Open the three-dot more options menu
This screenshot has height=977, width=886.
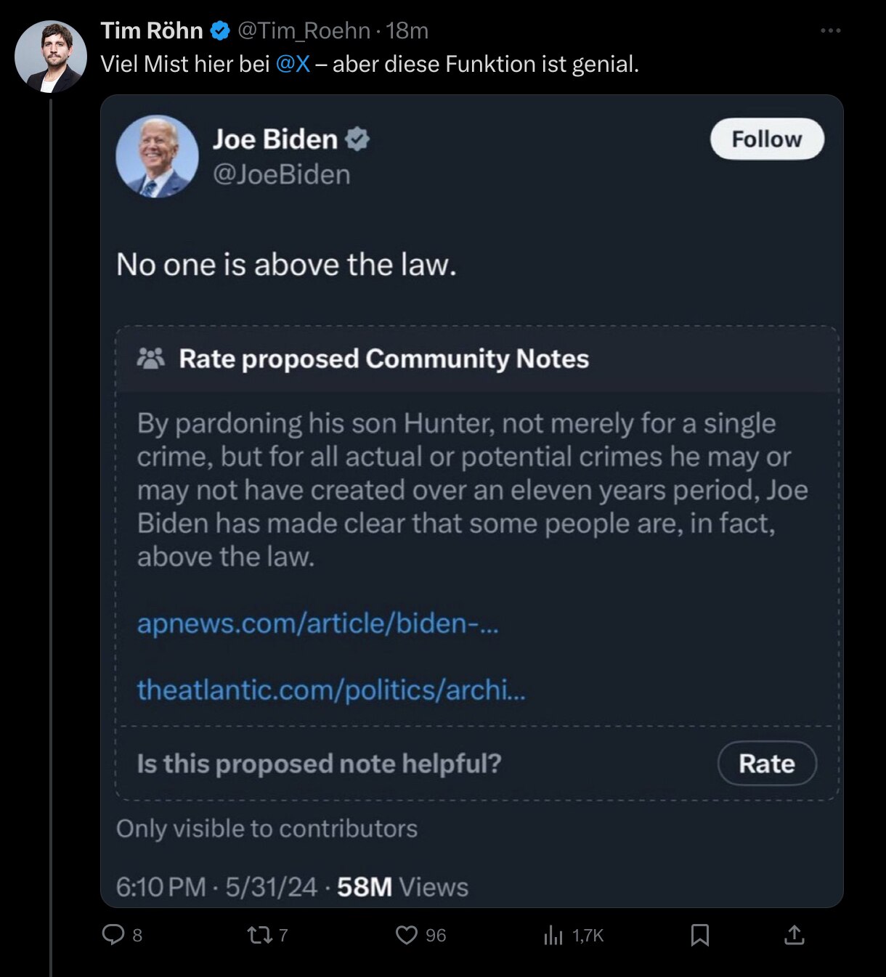click(x=830, y=30)
